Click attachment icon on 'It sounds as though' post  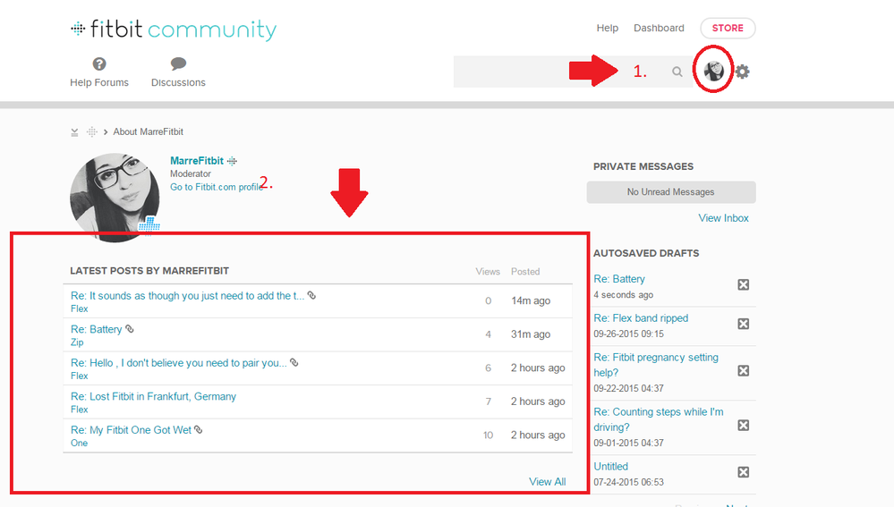311,295
